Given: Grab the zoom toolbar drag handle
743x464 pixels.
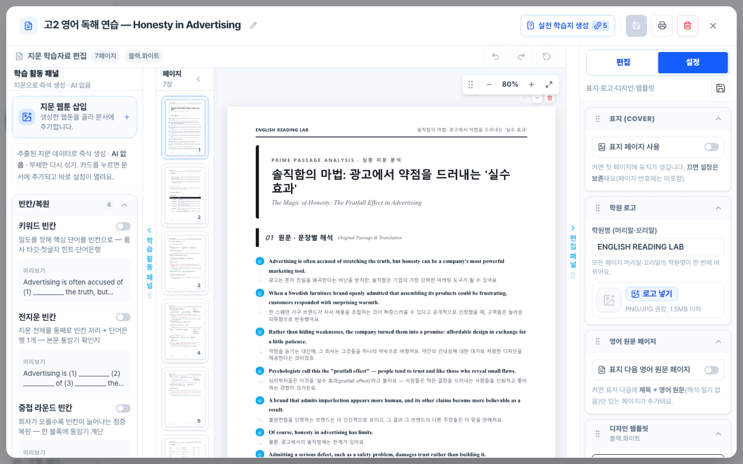Looking at the screenshot, I should (x=470, y=84).
